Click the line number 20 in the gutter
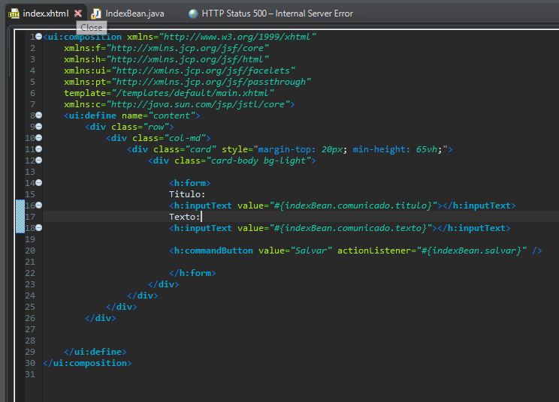 coord(30,250)
